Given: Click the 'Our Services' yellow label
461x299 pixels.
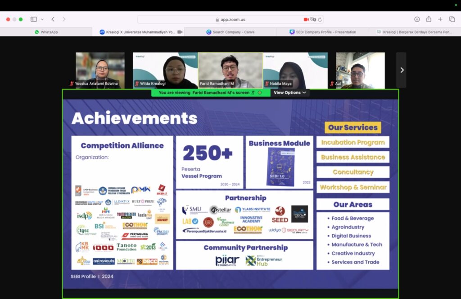Looking at the screenshot, I should [x=353, y=128].
